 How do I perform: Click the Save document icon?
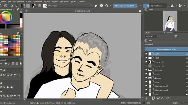point(6,6)
